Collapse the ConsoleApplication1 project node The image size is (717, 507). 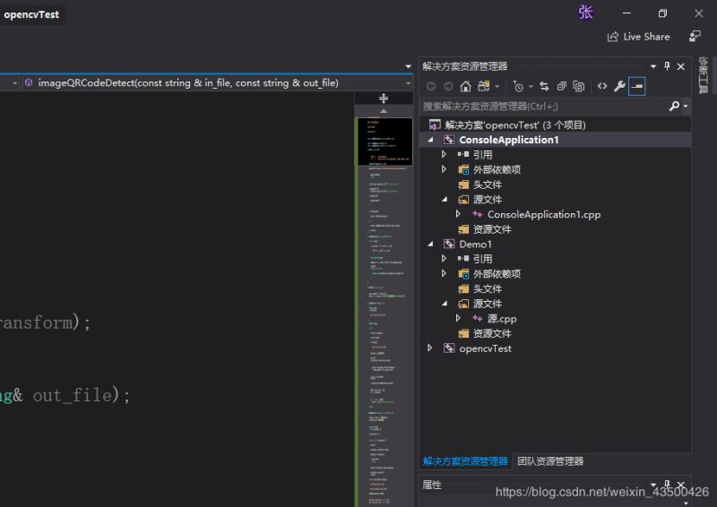(x=431, y=140)
